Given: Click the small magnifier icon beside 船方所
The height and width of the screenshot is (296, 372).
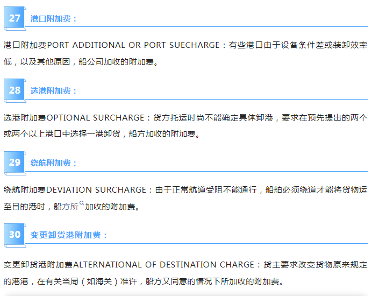Looking at the screenshot, I should (82, 203).
